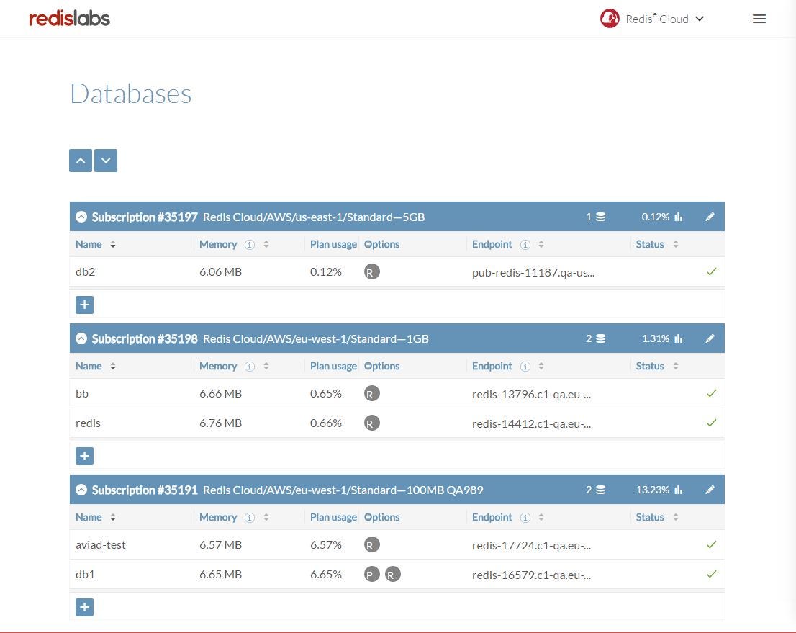Edit Subscription #35197 with the pencil icon
The image size is (796, 633).
(x=710, y=216)
